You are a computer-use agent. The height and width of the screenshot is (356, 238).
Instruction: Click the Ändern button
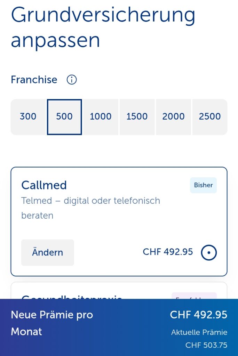pos(48,253)
